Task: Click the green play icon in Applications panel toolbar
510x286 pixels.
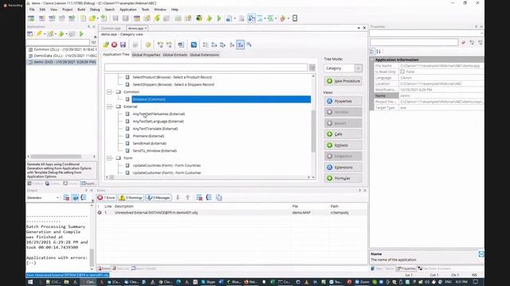Action: [x=81, y=33]
